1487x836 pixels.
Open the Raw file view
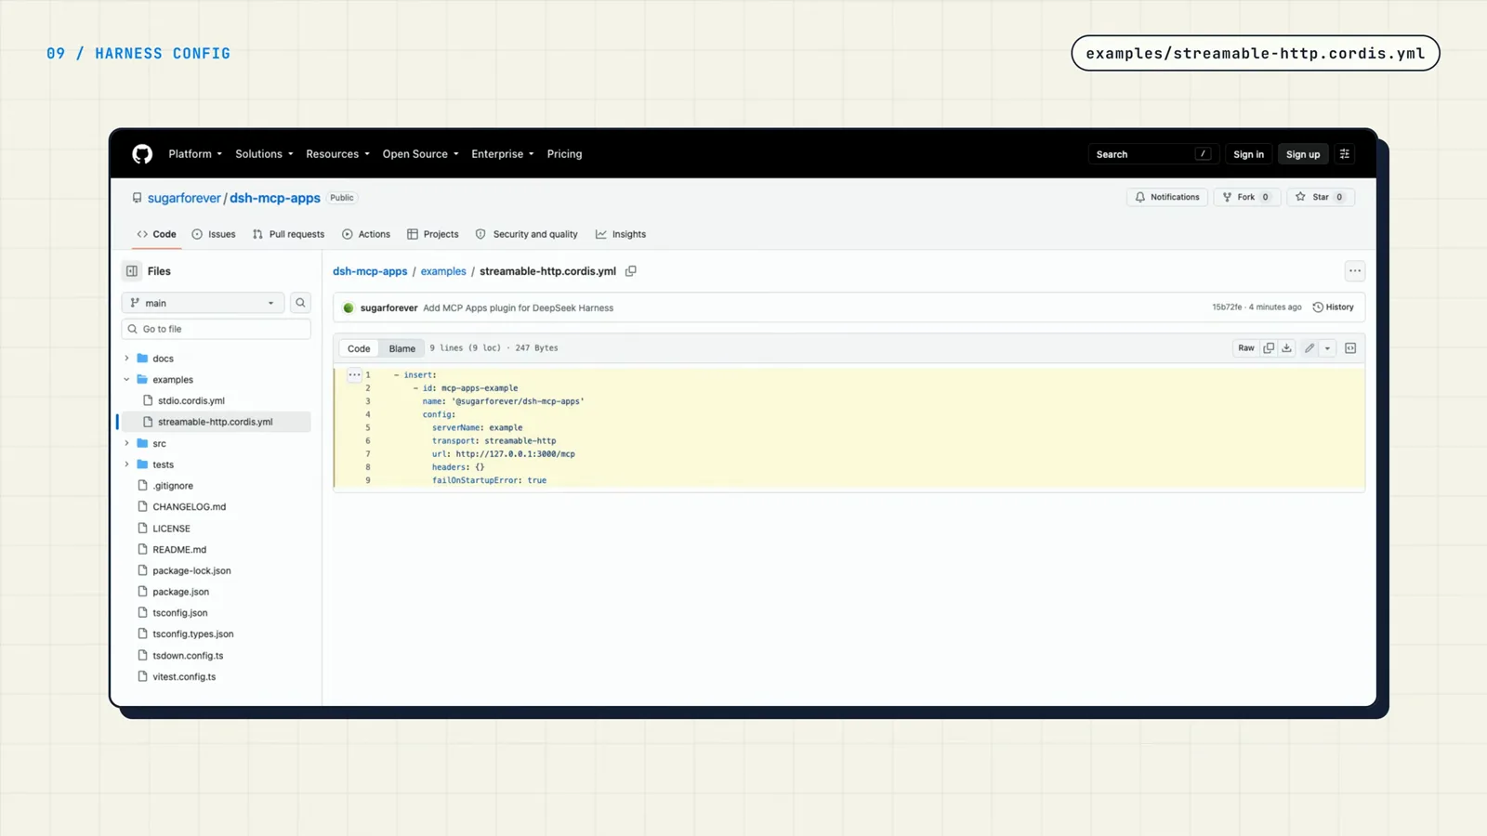[1246, 348]
